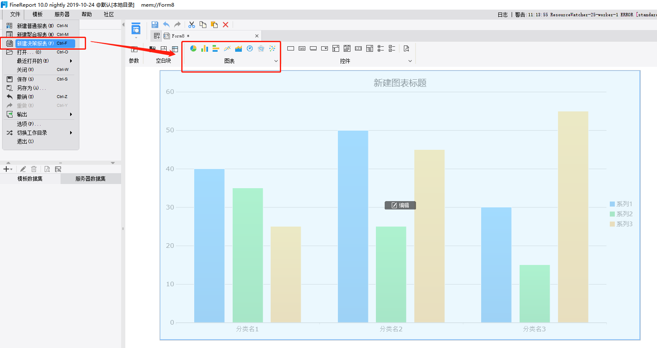Click the scissors cut icon
The height and width of the screenshot is (348, 657).
(192, 25)
